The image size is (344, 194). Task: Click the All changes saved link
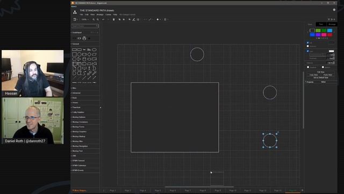(127, 15)
